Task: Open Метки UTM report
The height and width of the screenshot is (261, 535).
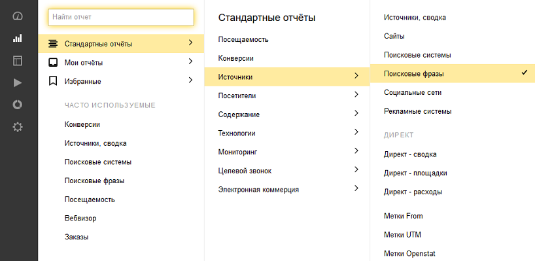Action: point(402,235)
